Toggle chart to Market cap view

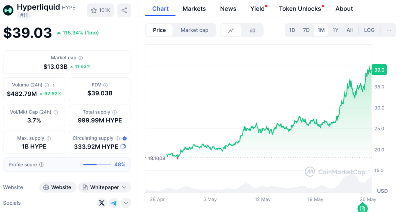point(194,30)
